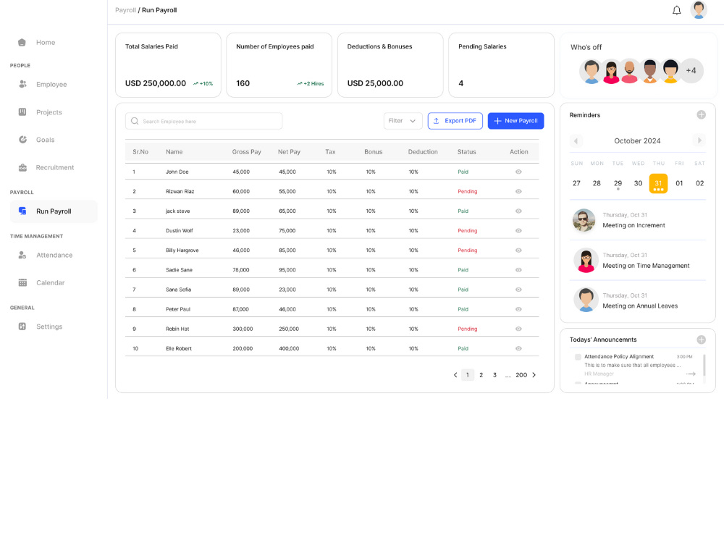Click the Search Employee input field
724x543 pixels.
pos(203,121)
